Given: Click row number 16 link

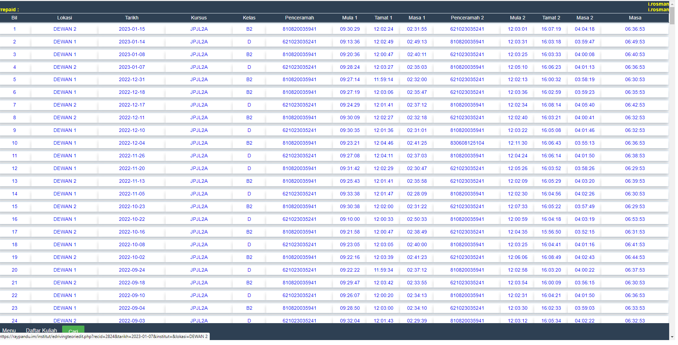Looking at the screenshot, I should (14, 219).
